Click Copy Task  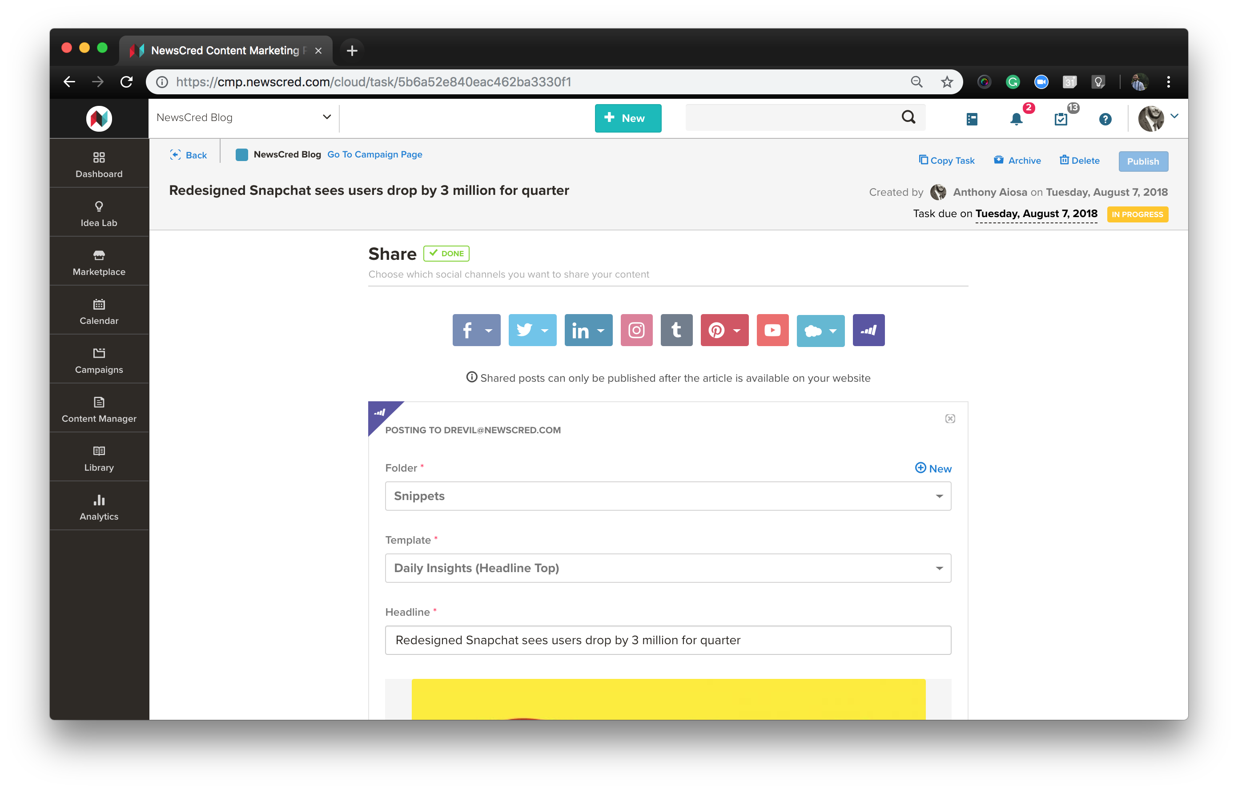coord(946,161)
